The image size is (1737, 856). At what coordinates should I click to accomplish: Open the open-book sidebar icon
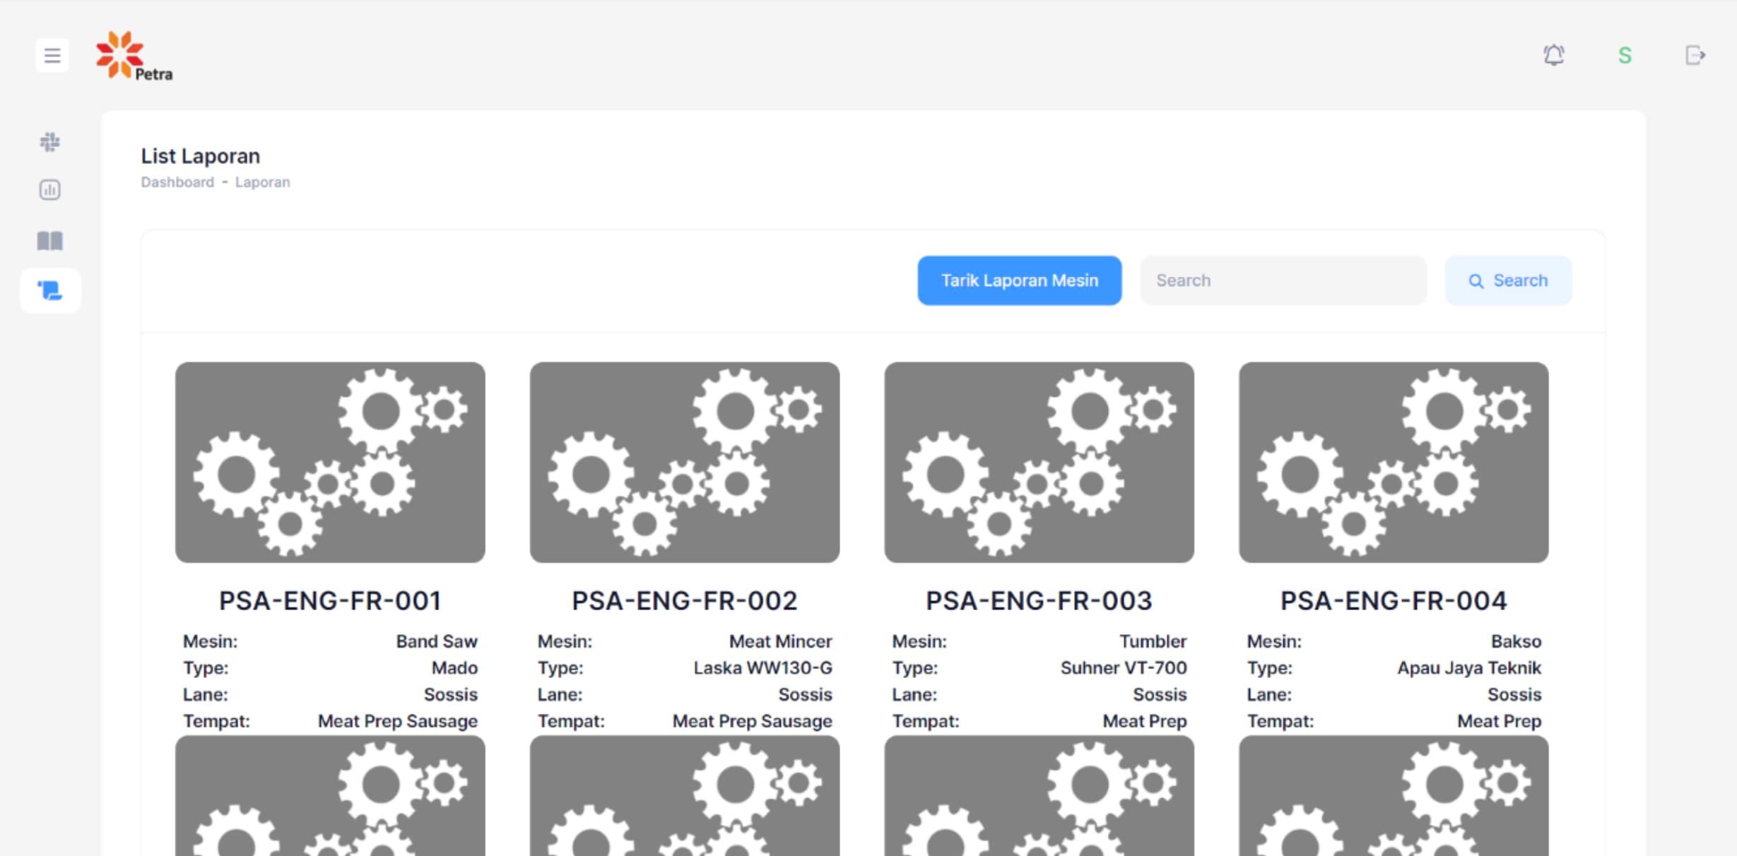tap(50, 241)
